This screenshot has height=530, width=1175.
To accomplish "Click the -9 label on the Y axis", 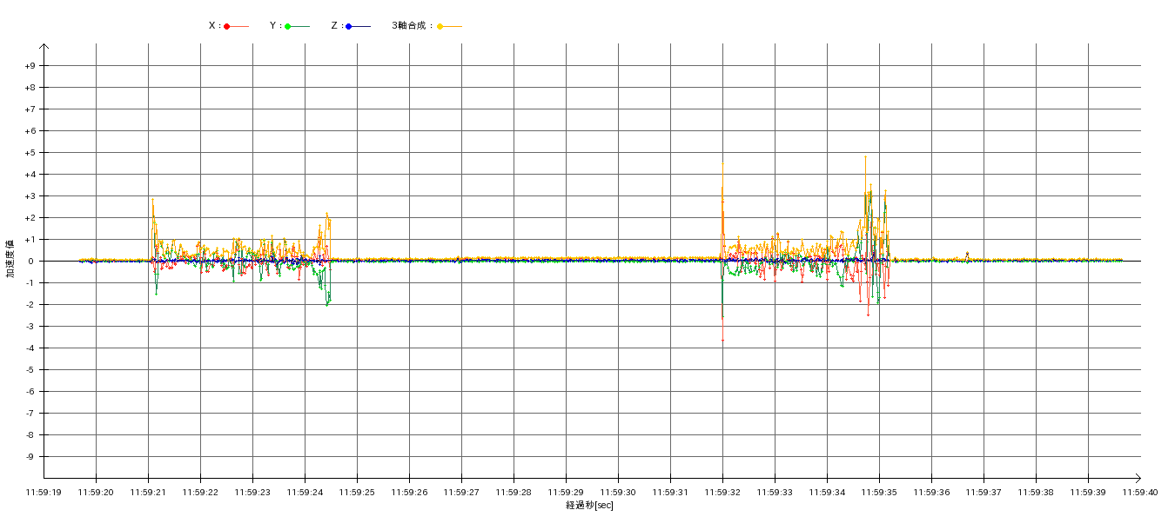I will 30,457.
